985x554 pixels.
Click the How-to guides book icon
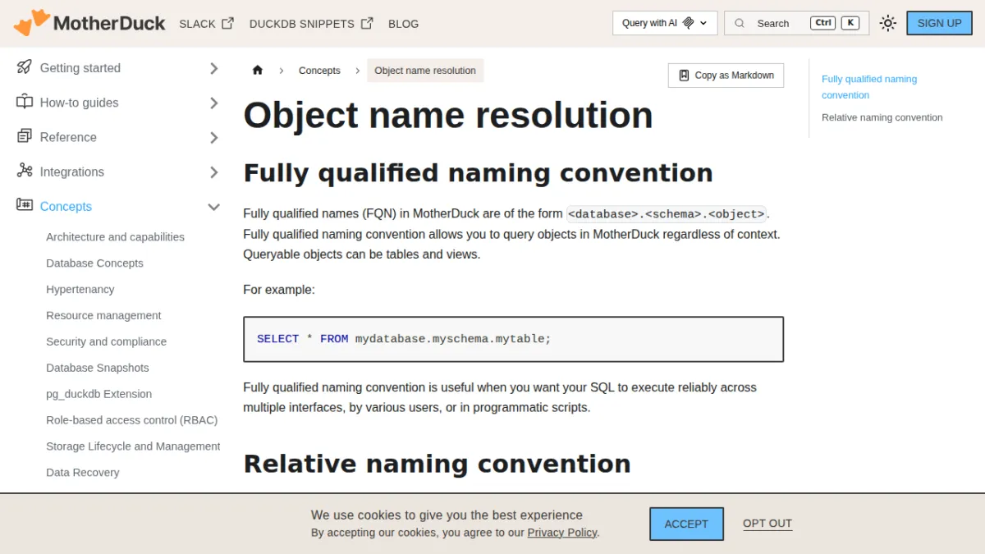click(25, 102)
